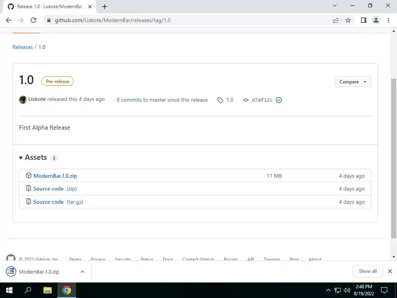This screenshot has height=298, width=397.
Task: Share this page via the share icon
Action: [x=336, y=20]
